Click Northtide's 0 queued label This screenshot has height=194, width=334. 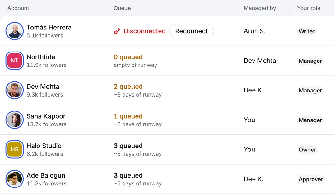(x=128, y=57)
